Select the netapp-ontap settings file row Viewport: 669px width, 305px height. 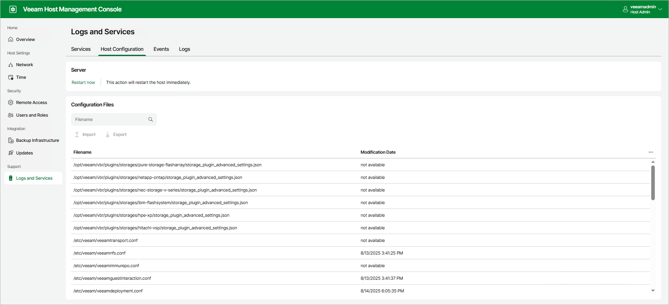click(361, 177)
